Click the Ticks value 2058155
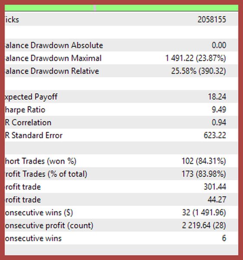Image resolution: width=243 pixels, height=260 pixels. 212,19
